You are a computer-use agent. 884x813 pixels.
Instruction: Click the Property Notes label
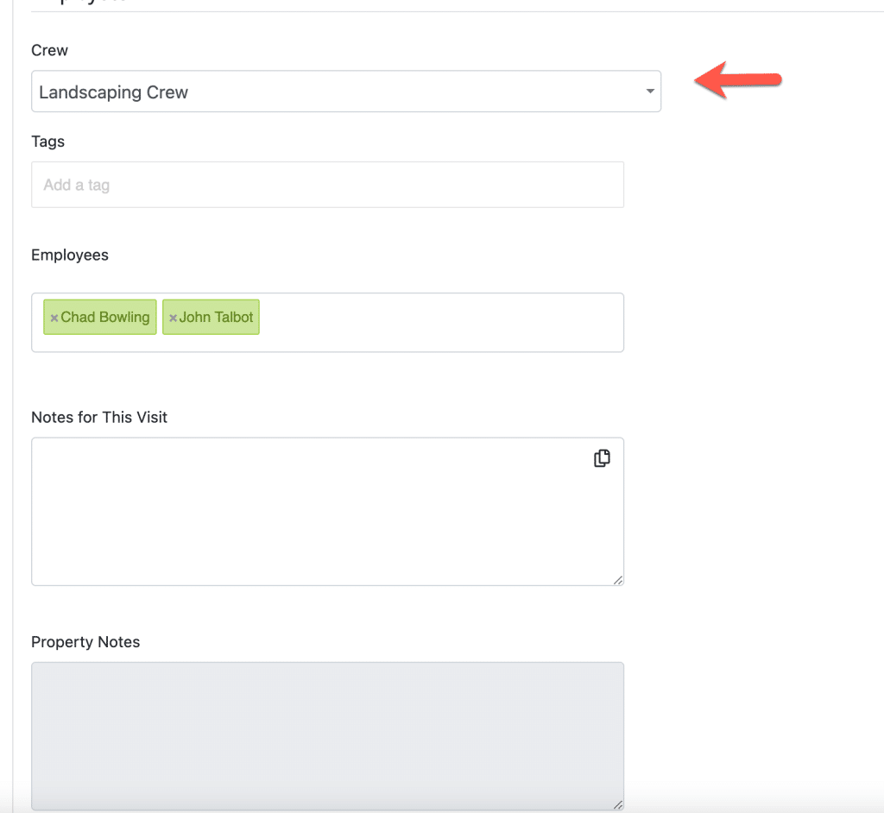85,641
